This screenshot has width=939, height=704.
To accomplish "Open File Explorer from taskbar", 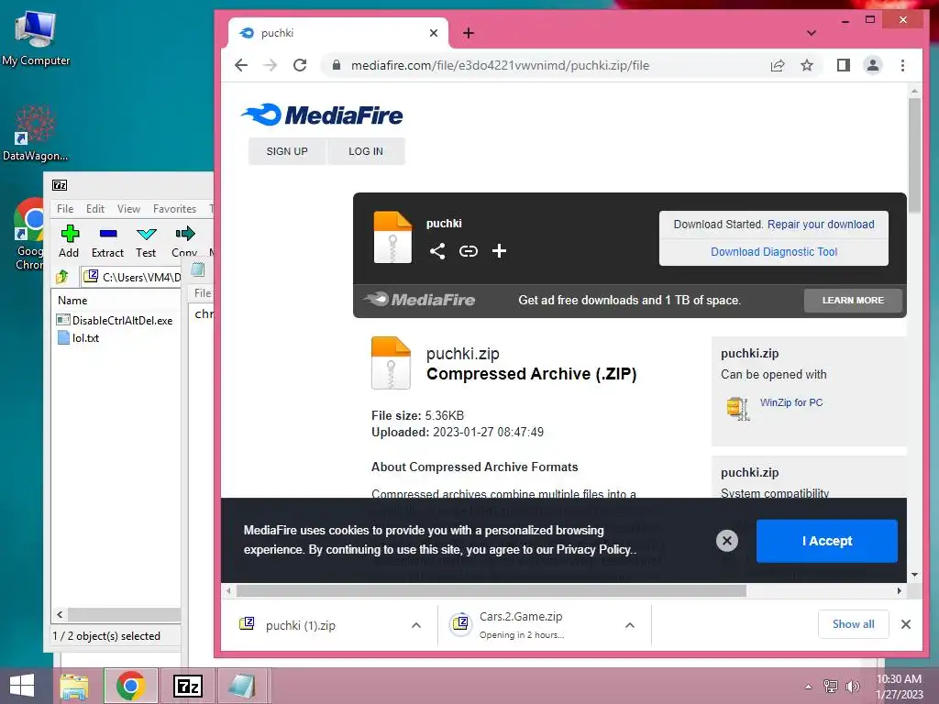I will click(x=74, y=686).
